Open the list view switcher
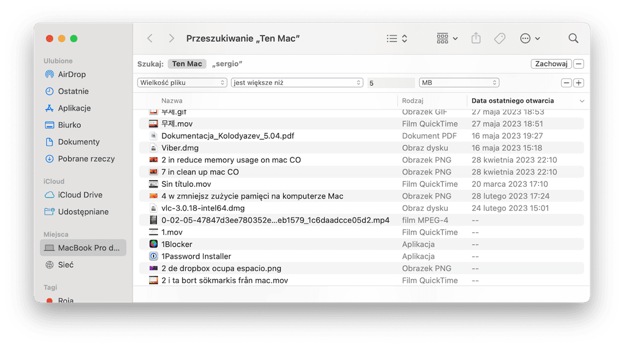The image size is (624, 347). [x=397, y=38]
